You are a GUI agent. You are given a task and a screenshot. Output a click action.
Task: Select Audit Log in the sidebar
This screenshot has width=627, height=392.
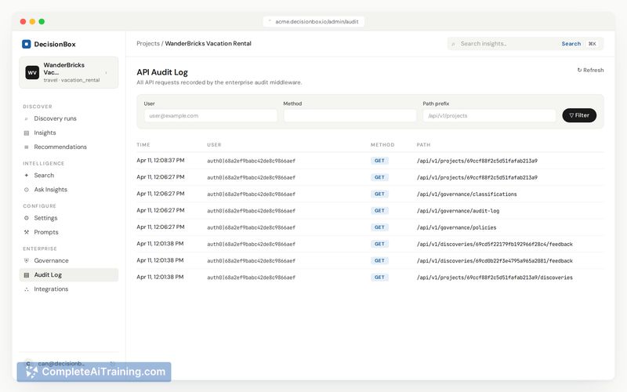[69, 275]
